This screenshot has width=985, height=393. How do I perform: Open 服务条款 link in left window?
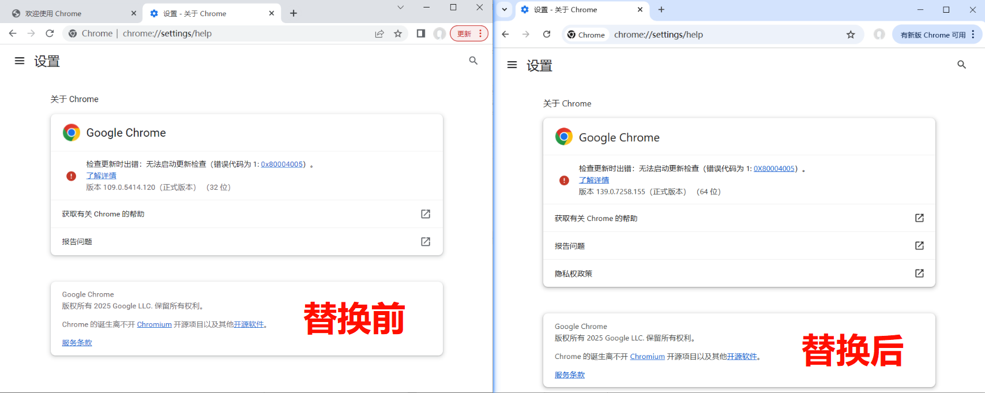(77, 343)
